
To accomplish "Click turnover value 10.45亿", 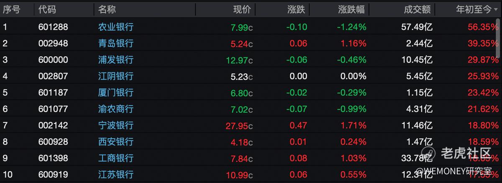I will click(417, 60).
